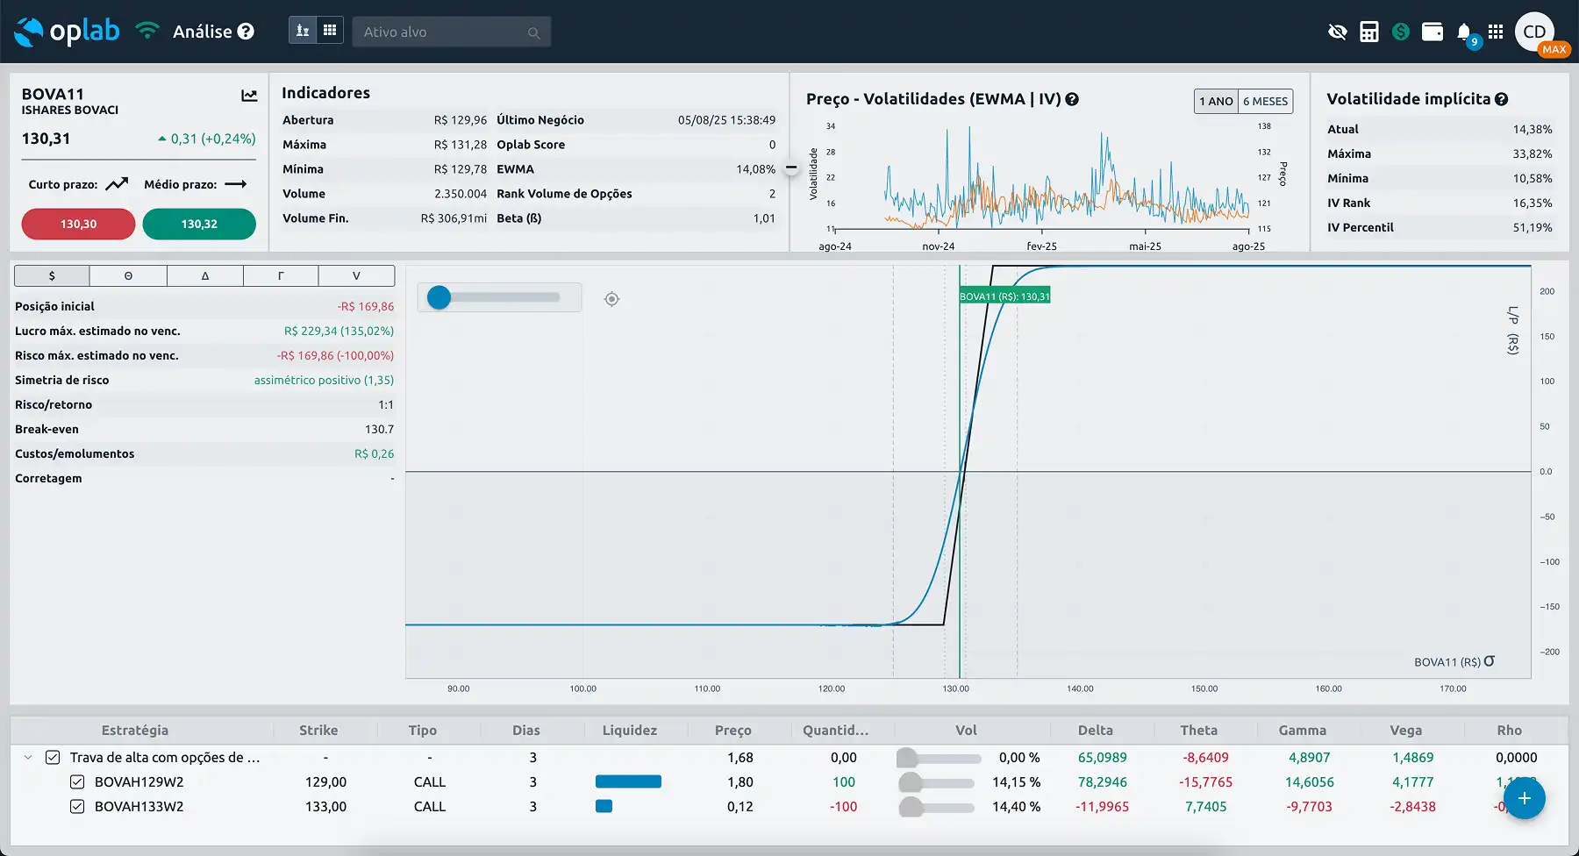
Task: Collapse the Trava de alta strategy row
Action: click(28, 757)
